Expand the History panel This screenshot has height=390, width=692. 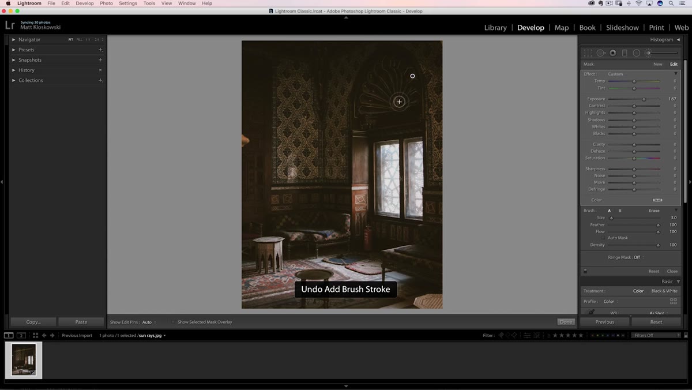14,70
